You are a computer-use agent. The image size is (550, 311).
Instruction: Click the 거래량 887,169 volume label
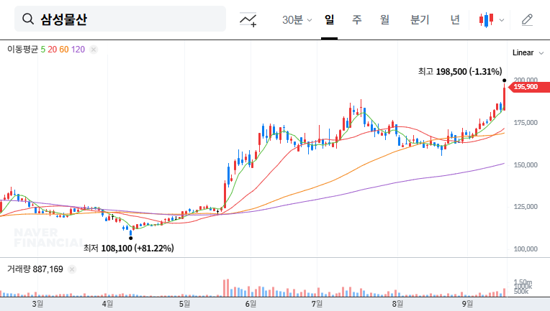[35, 269]
